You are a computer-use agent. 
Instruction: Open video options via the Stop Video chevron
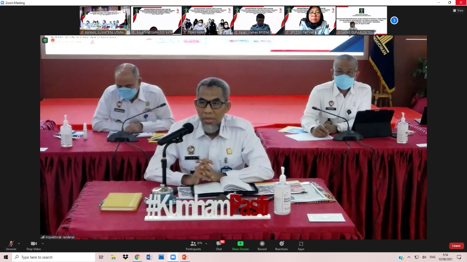tap(43, 243)
